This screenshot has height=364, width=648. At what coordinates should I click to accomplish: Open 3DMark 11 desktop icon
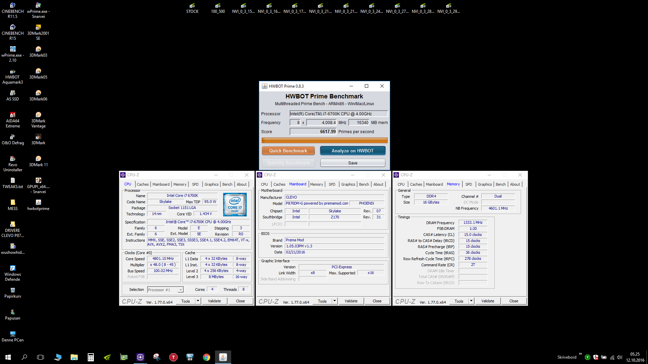click(38, 161)
